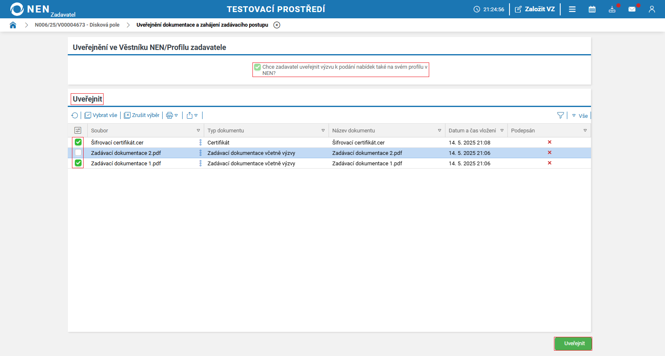The width and height of the screenshot is (665, 356).
Task: Open the calendar icon in the header
Action: pyautogui.click(x=592, y=9)
